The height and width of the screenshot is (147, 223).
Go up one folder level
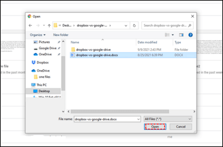point(49,25)
